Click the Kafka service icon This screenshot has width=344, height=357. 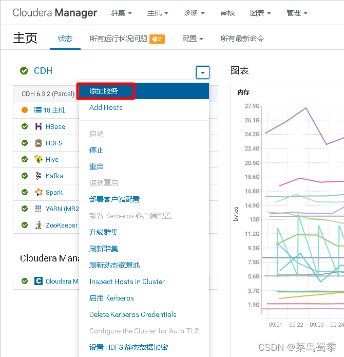(x=39, y=176)
